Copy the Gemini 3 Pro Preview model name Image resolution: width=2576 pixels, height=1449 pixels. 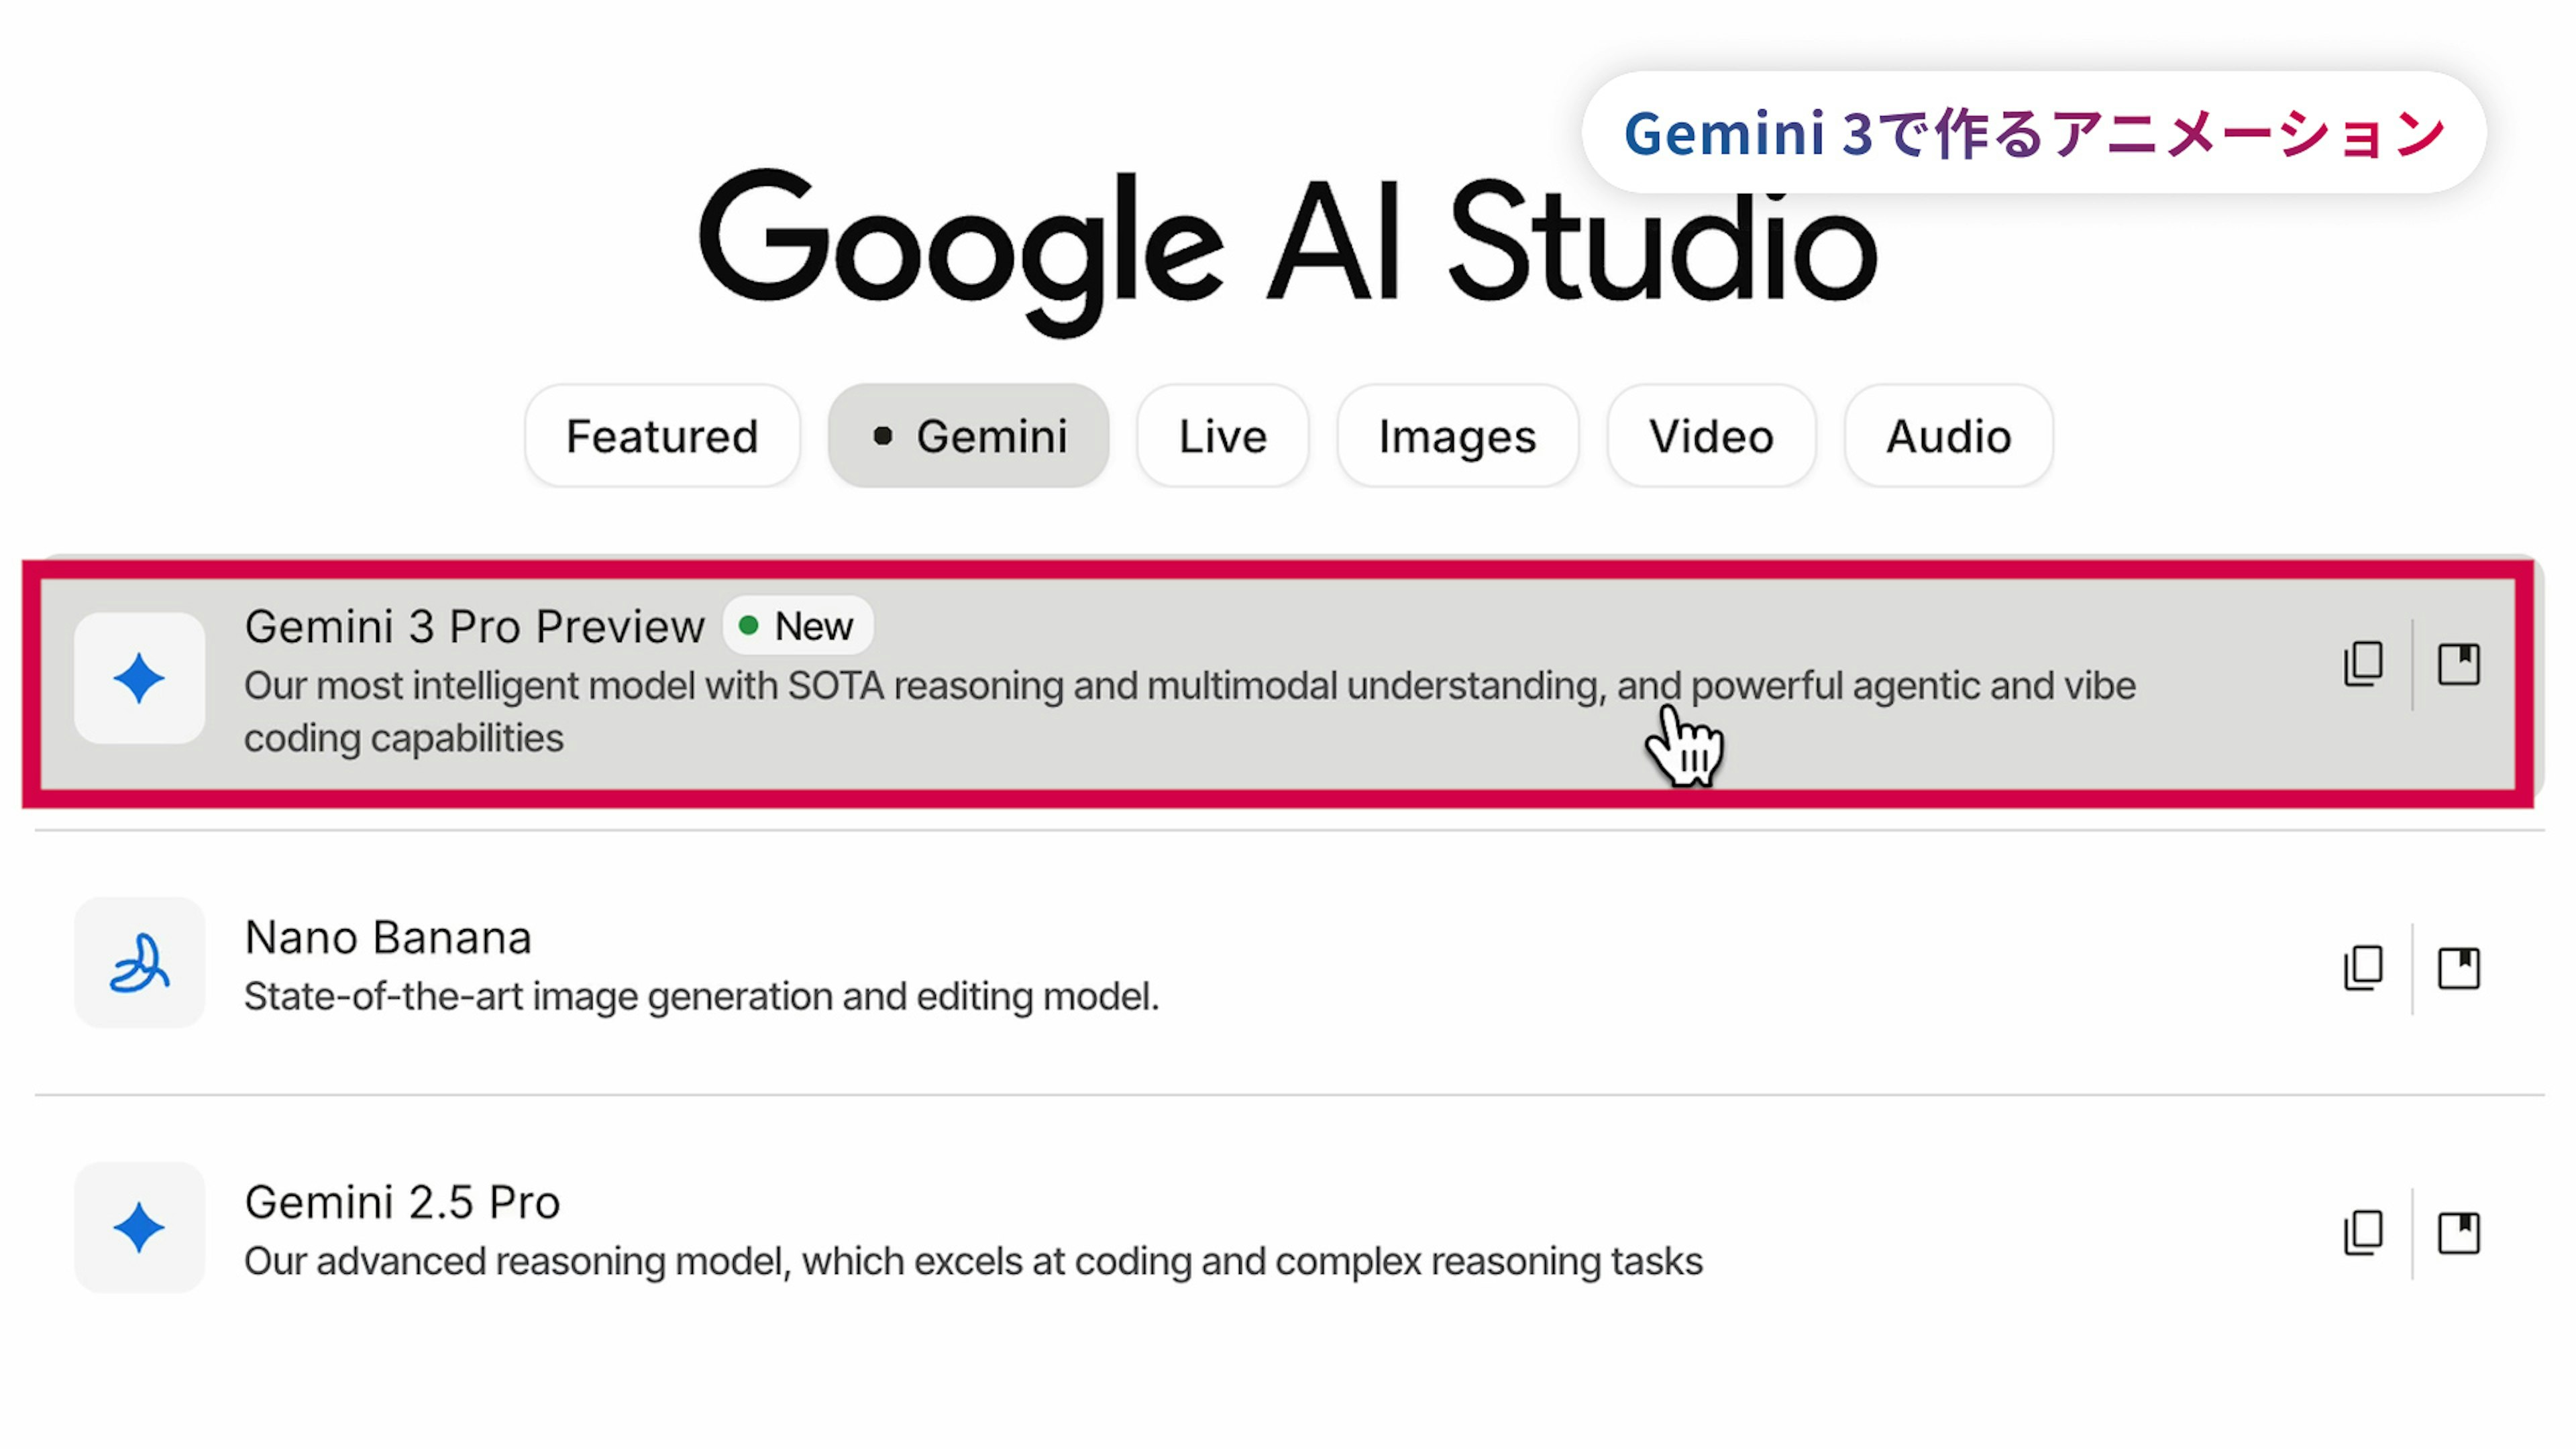pos(2363,664)
